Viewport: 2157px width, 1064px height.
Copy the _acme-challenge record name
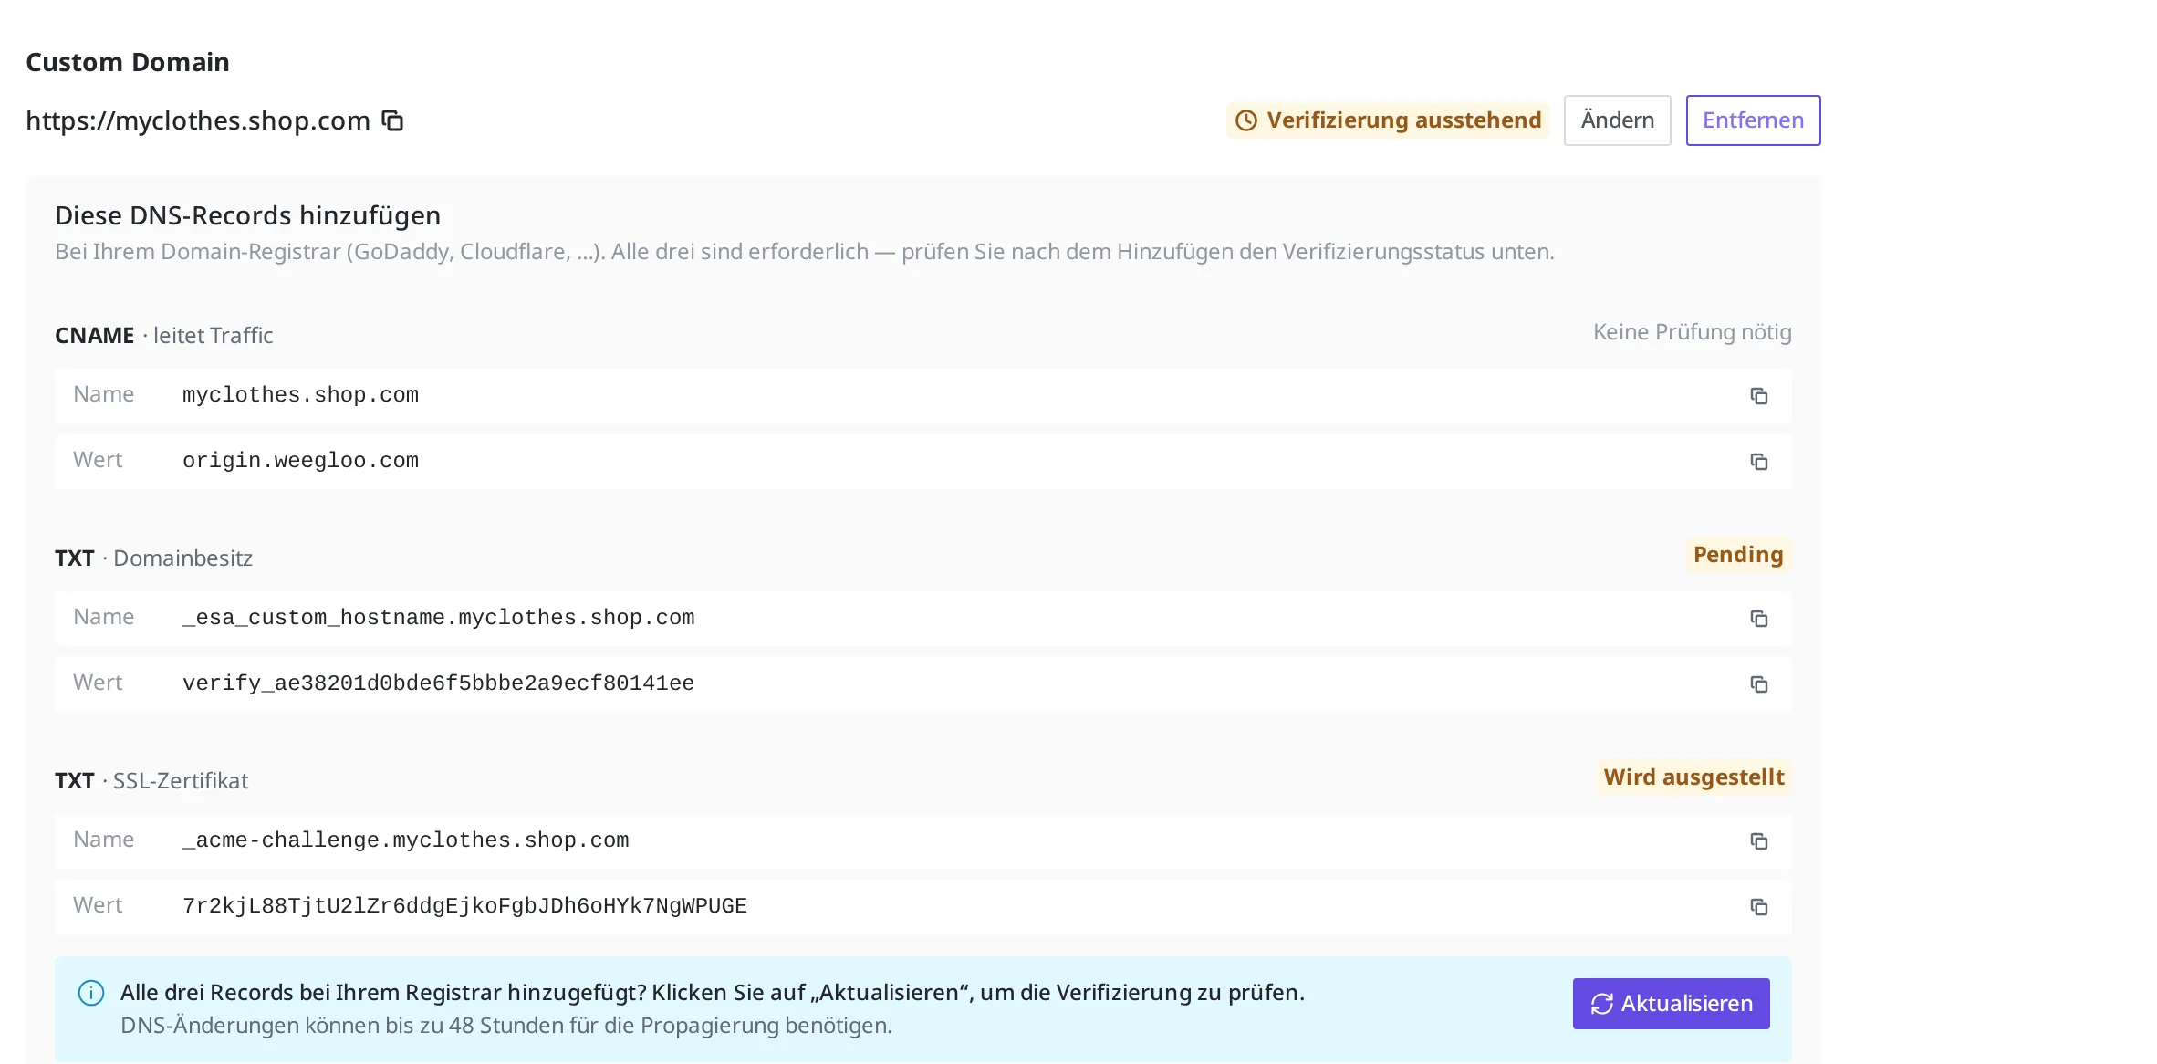click(1758, 841)
